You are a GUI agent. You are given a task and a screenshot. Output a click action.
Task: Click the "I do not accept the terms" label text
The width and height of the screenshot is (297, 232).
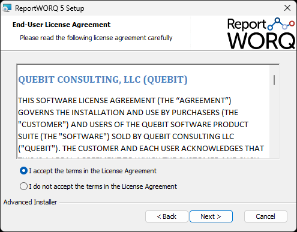(103, 186)
